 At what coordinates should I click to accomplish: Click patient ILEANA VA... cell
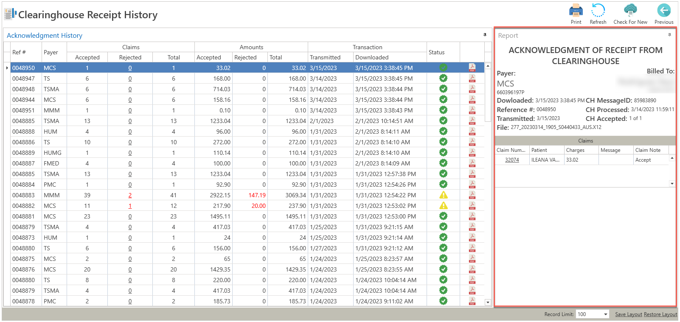(x=547, y=160)
